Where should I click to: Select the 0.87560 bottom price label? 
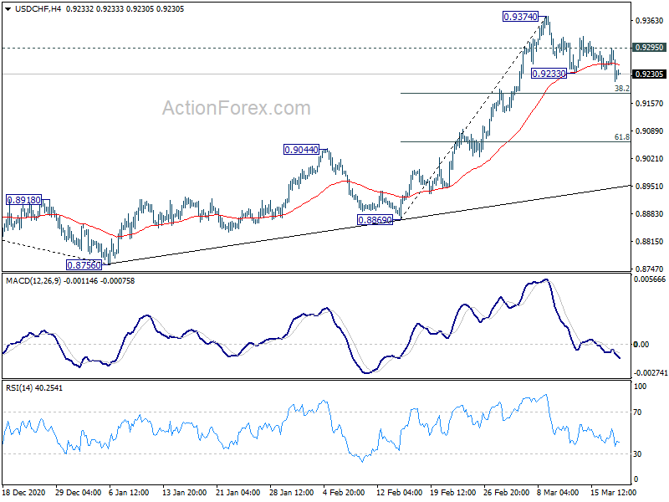pyautogui.click(x=84, y=264)
